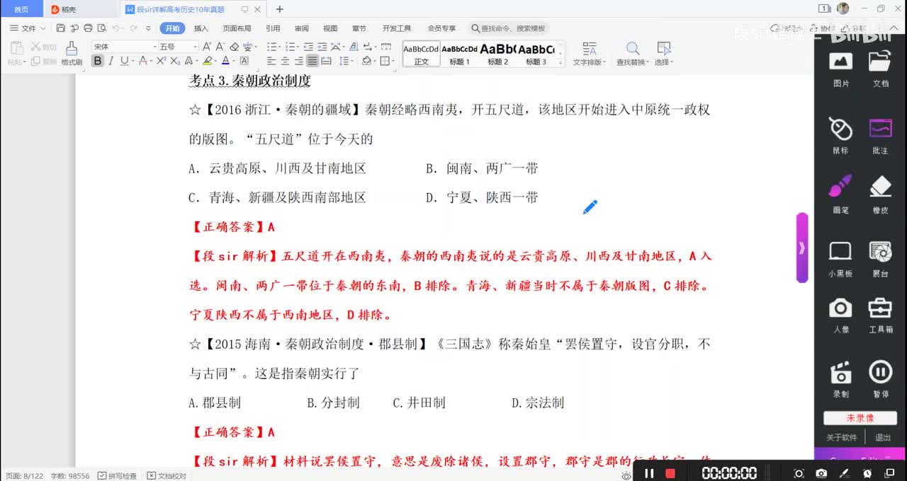The width and height of the screenshot is (907, 481).
Task: Toggle justified paragraph alignment
Action: click(312, 61)
